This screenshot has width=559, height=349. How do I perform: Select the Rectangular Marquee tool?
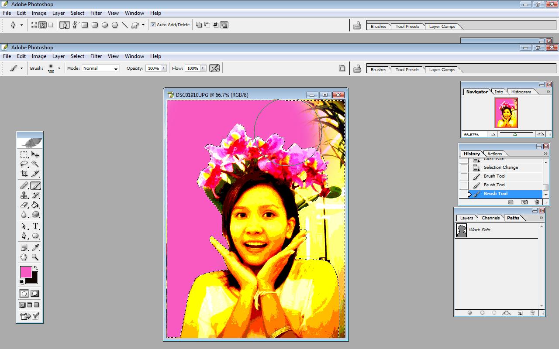pyautogui.click(x=24, y=154)
